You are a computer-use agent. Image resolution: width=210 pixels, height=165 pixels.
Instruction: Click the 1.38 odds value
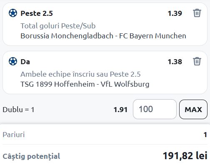coord(175,62)
